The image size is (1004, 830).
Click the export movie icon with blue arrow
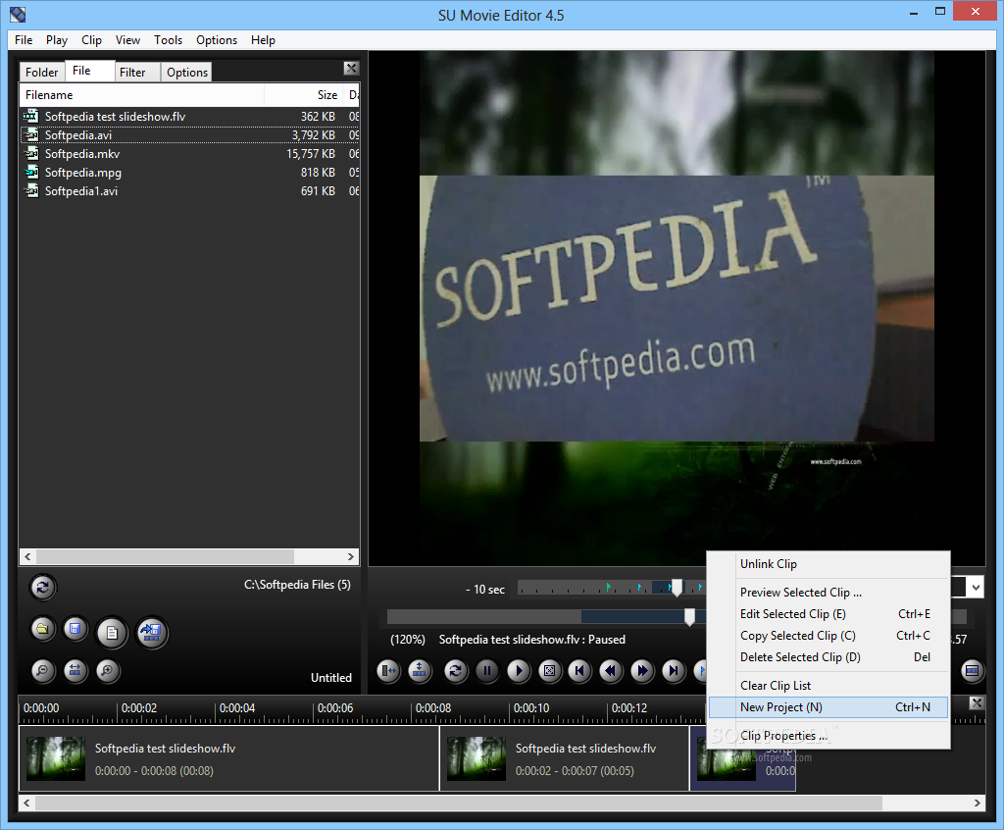(152, 633)
